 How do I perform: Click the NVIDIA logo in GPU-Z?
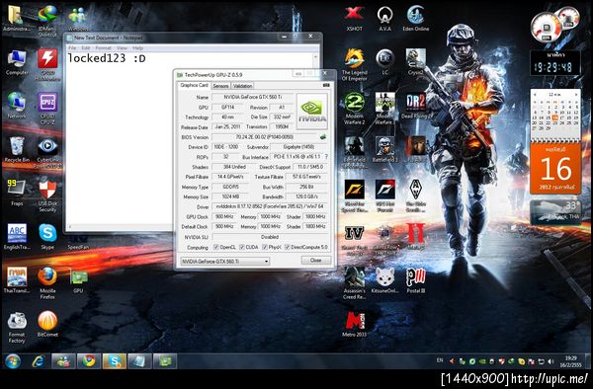tap(312, 112)
